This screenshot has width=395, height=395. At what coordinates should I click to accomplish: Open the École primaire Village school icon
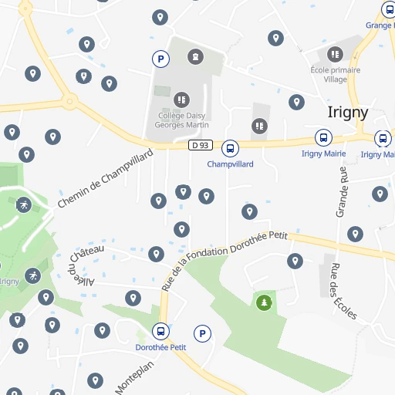click(x=335, y=54)
